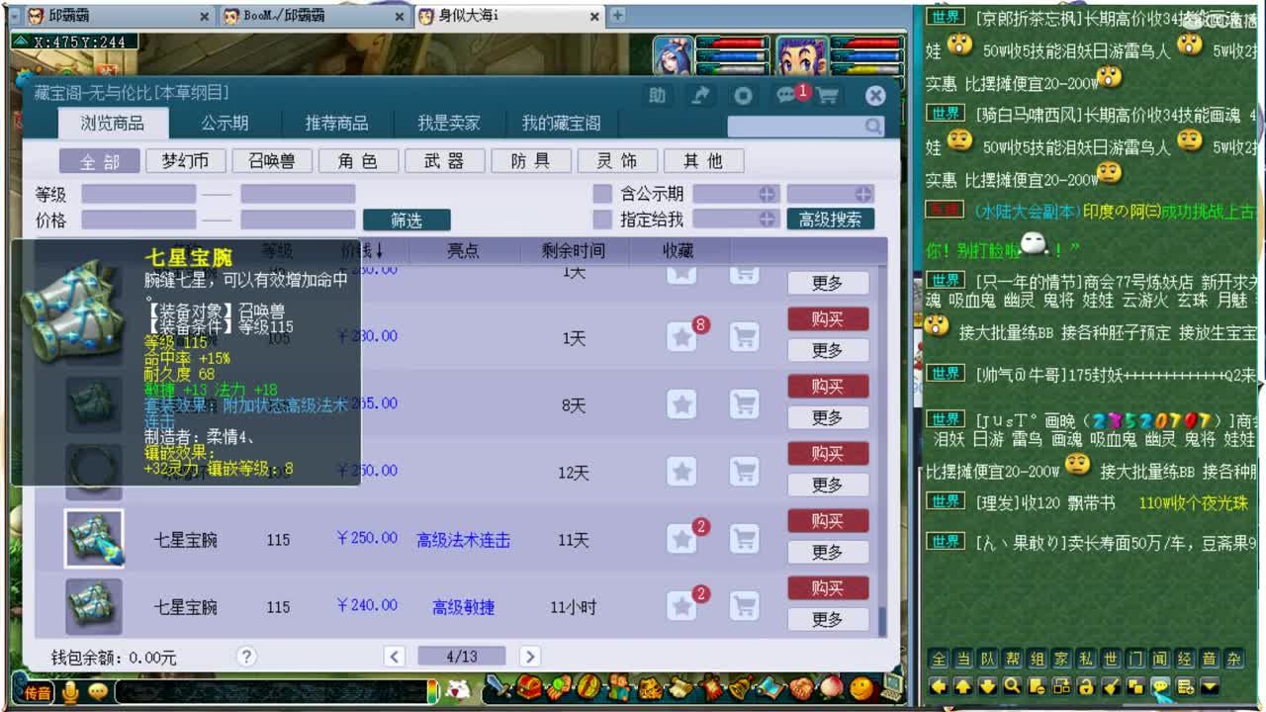1266x712 pixels.
Task: Switch to 推荐商品 tab
Action: click(336, 124)
